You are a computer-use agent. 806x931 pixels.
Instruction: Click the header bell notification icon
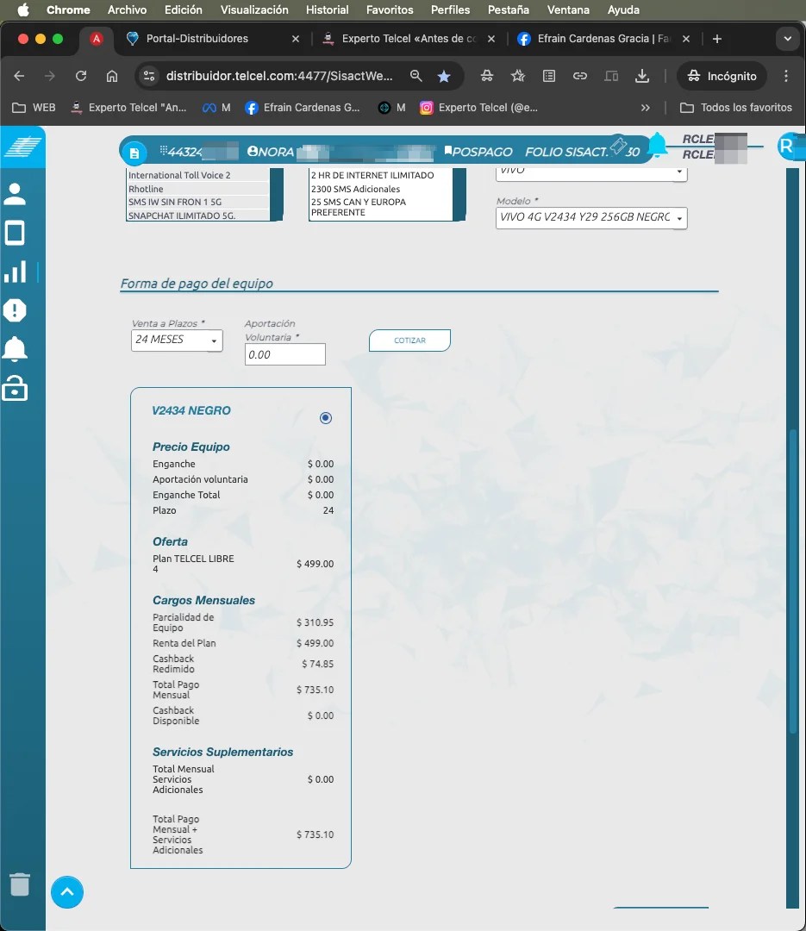[657, 145]
